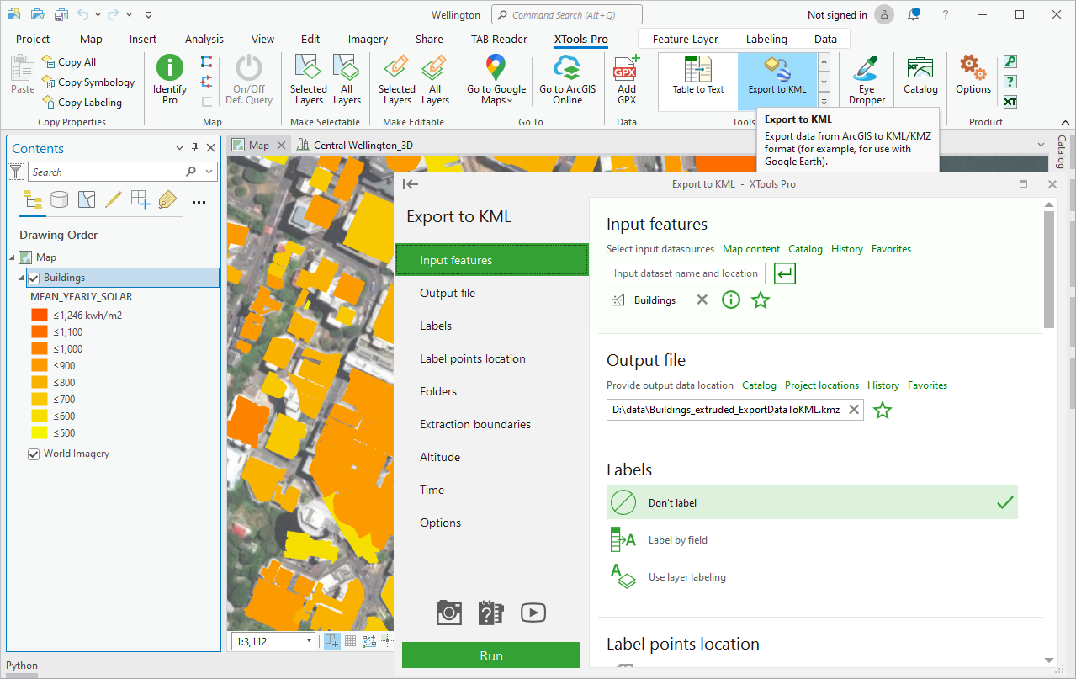The image size is (1076, 679).
Task: Toggle the World Imagery layer checkbox
Action: 34,454
